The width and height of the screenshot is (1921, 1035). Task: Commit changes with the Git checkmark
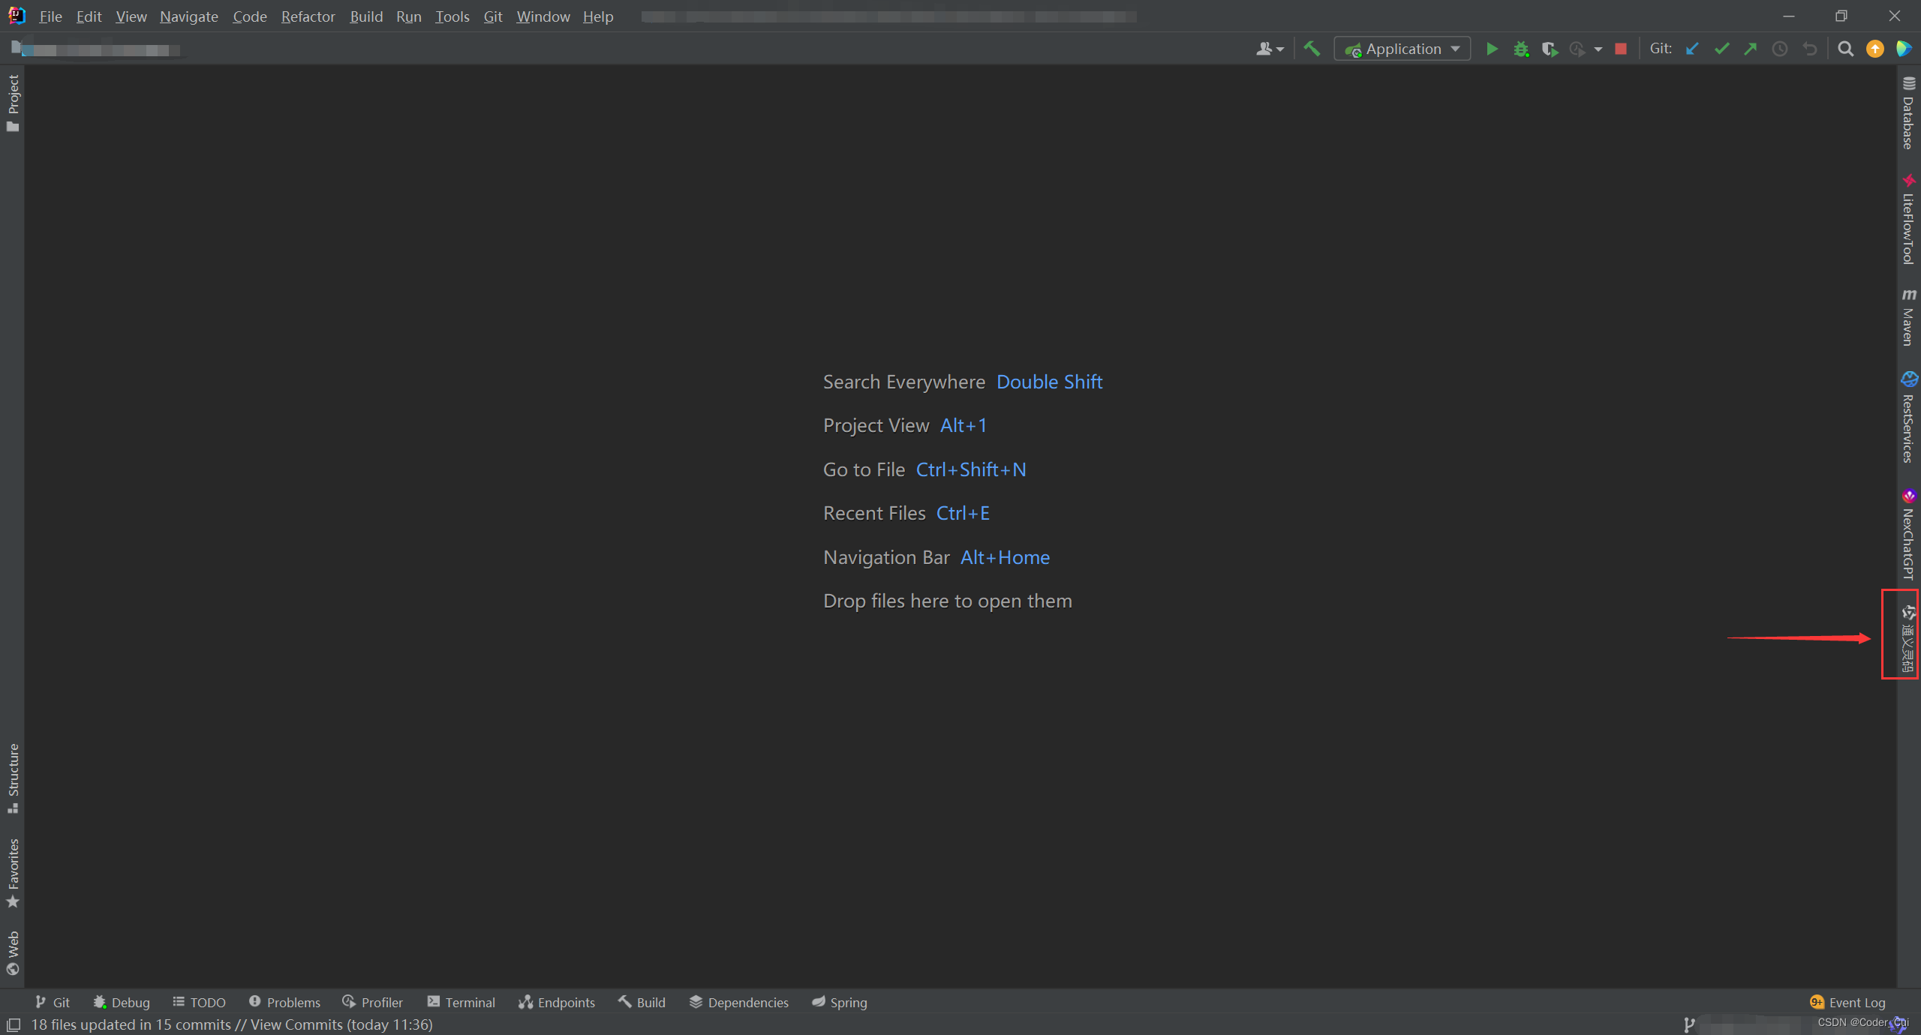point(1721,49)
